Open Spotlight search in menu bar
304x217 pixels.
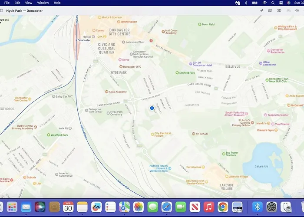tap(273, 3)
